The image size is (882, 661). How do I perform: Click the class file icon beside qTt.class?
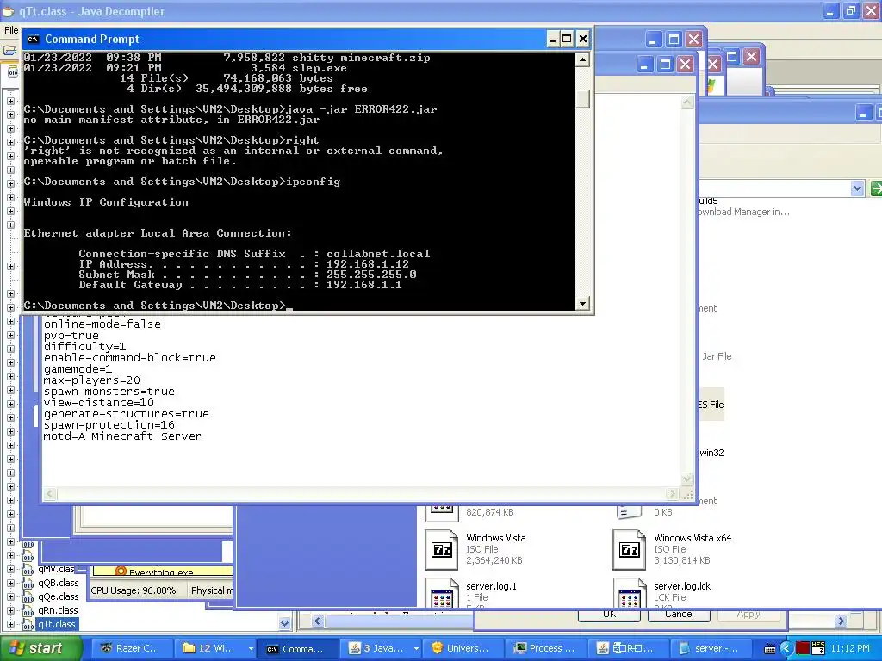28,624
